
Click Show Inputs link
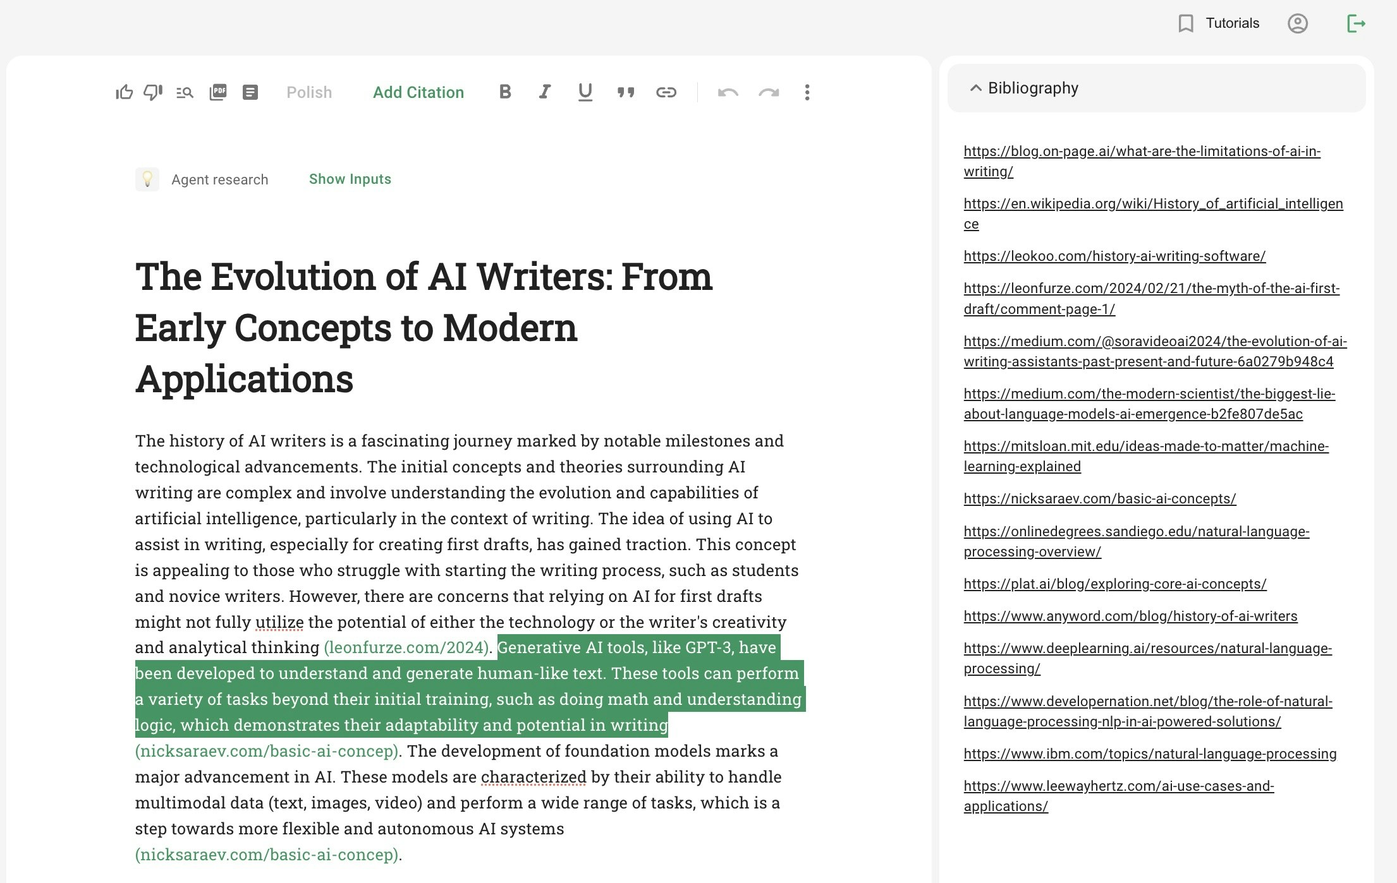coord(350,179)
